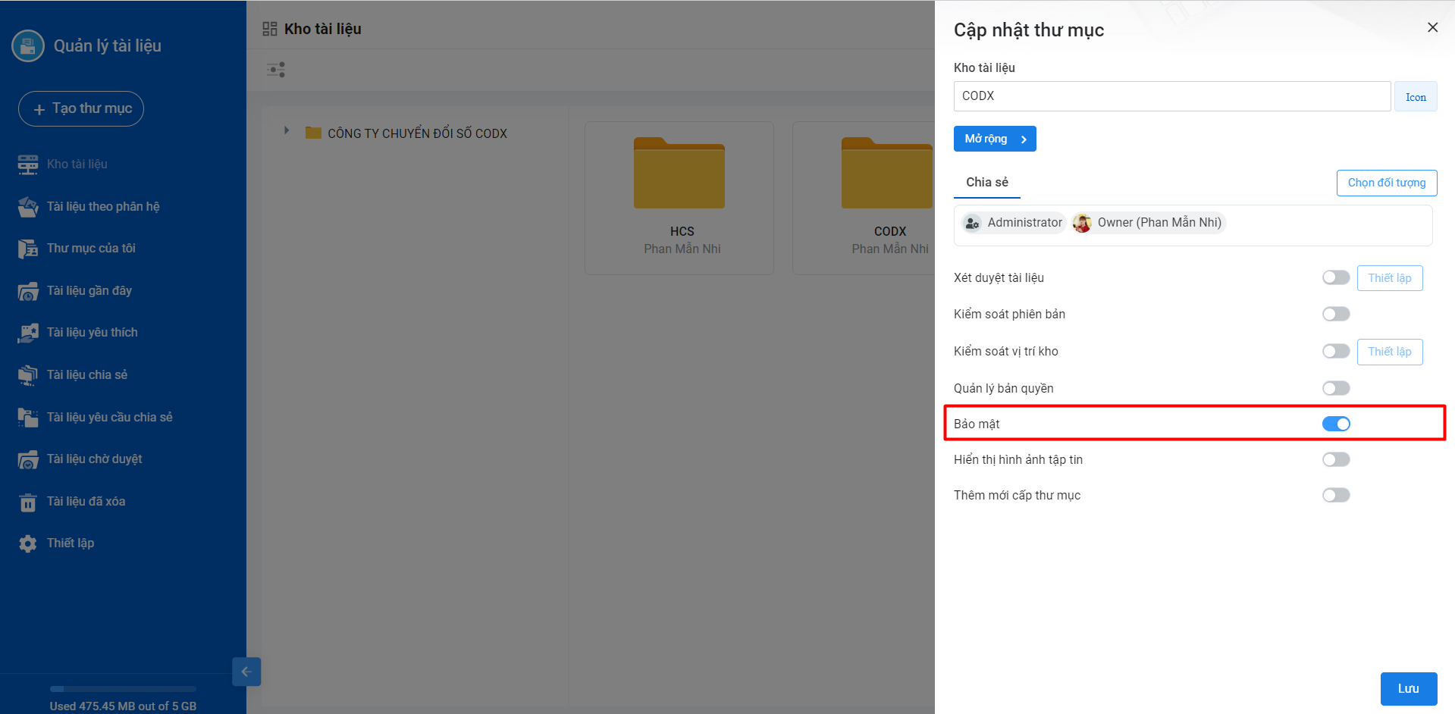Open Tài liệu theo phân hệ menu item
Image resolution: width=1455 pixels, height=714 pixels.
click(103, 207)
